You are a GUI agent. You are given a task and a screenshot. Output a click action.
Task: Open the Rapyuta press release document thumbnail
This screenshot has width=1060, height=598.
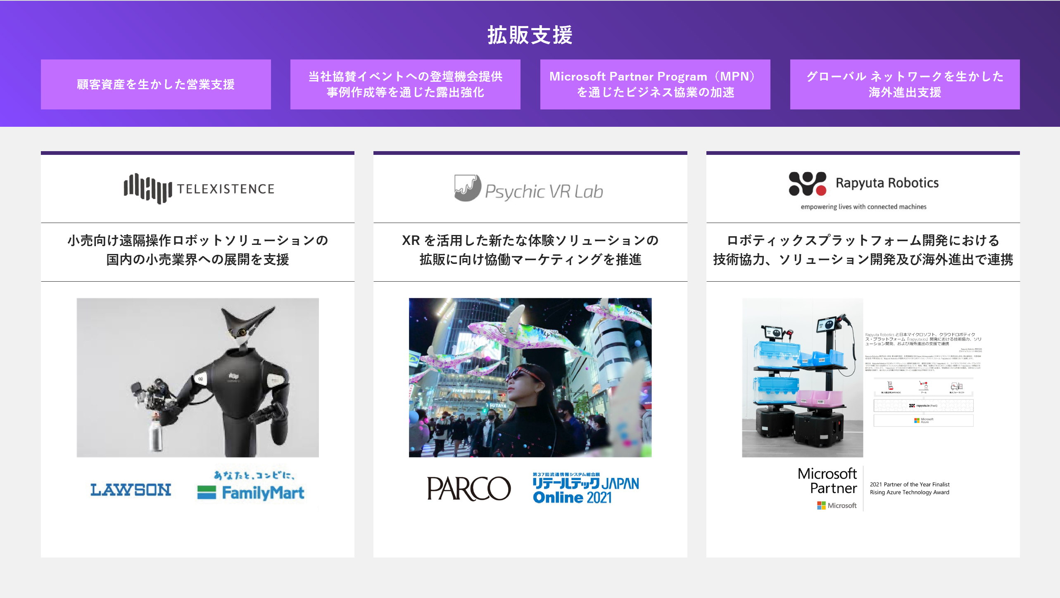923,379
